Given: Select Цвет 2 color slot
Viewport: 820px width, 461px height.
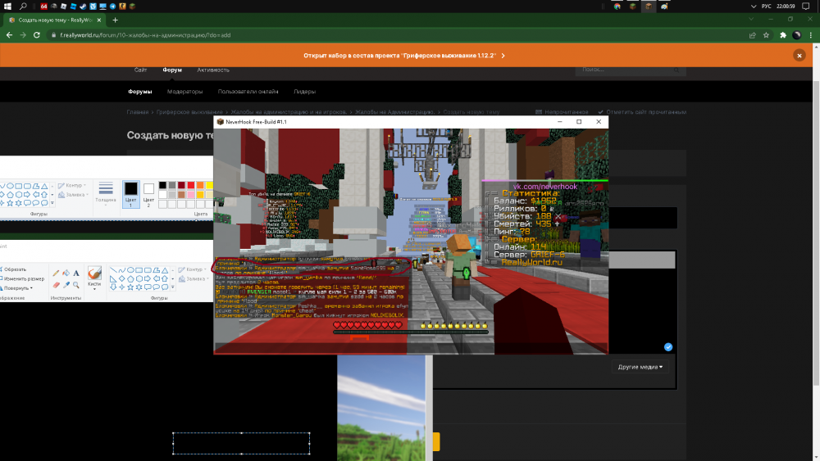Looking at the screenshot, I should 148,194.
